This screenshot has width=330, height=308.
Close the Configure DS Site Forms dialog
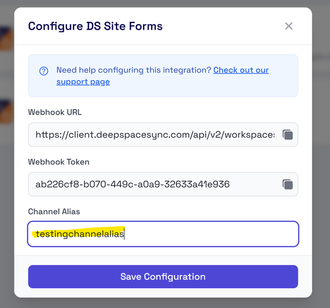[289, 26]
